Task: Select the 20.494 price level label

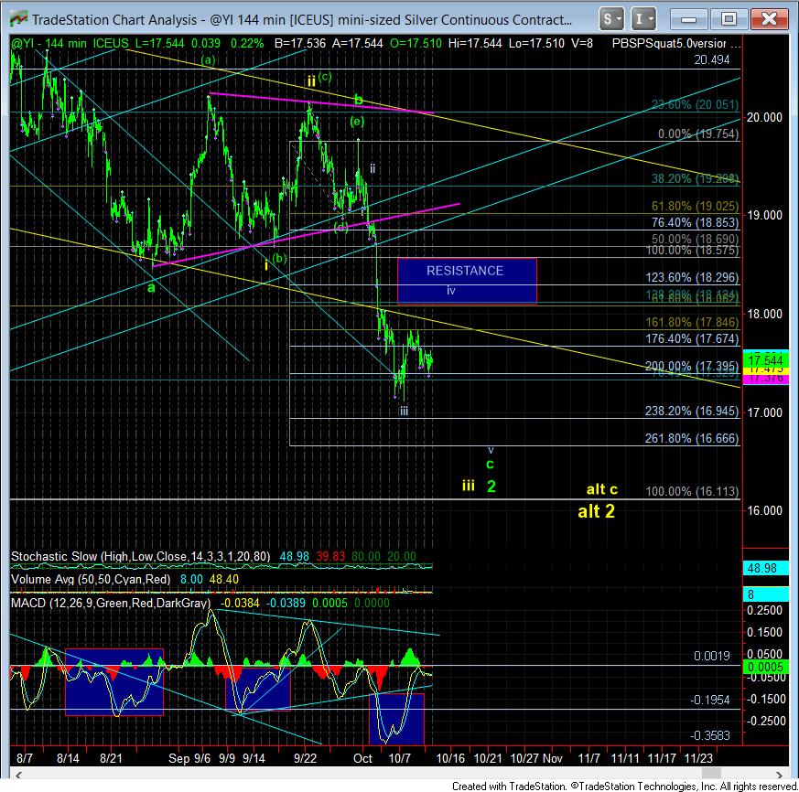Action: point(711,59)
